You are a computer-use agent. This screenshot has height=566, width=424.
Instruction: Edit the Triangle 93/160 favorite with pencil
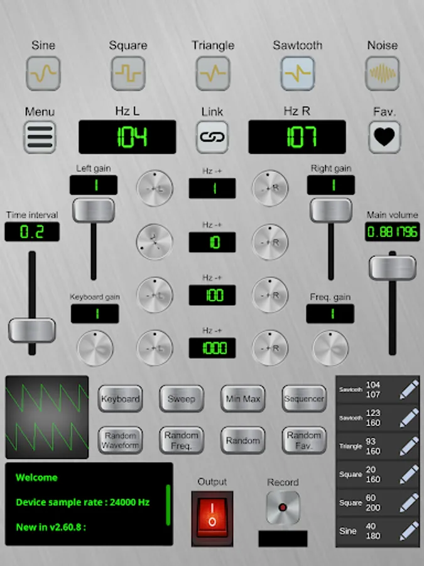click(x=409, y=446)
